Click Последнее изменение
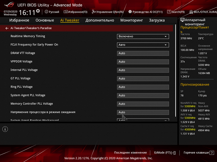Screen dimensions: 217x162 [x=130, y=153]
